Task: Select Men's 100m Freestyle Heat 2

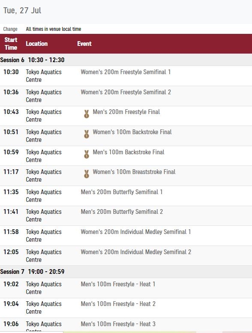Action: tap(118, 304)
